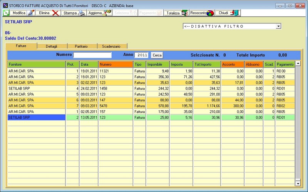
Task: Click the highlighted SETILAB SRP cell in last row
Action: pyautogui.click(x=37, y=118)
